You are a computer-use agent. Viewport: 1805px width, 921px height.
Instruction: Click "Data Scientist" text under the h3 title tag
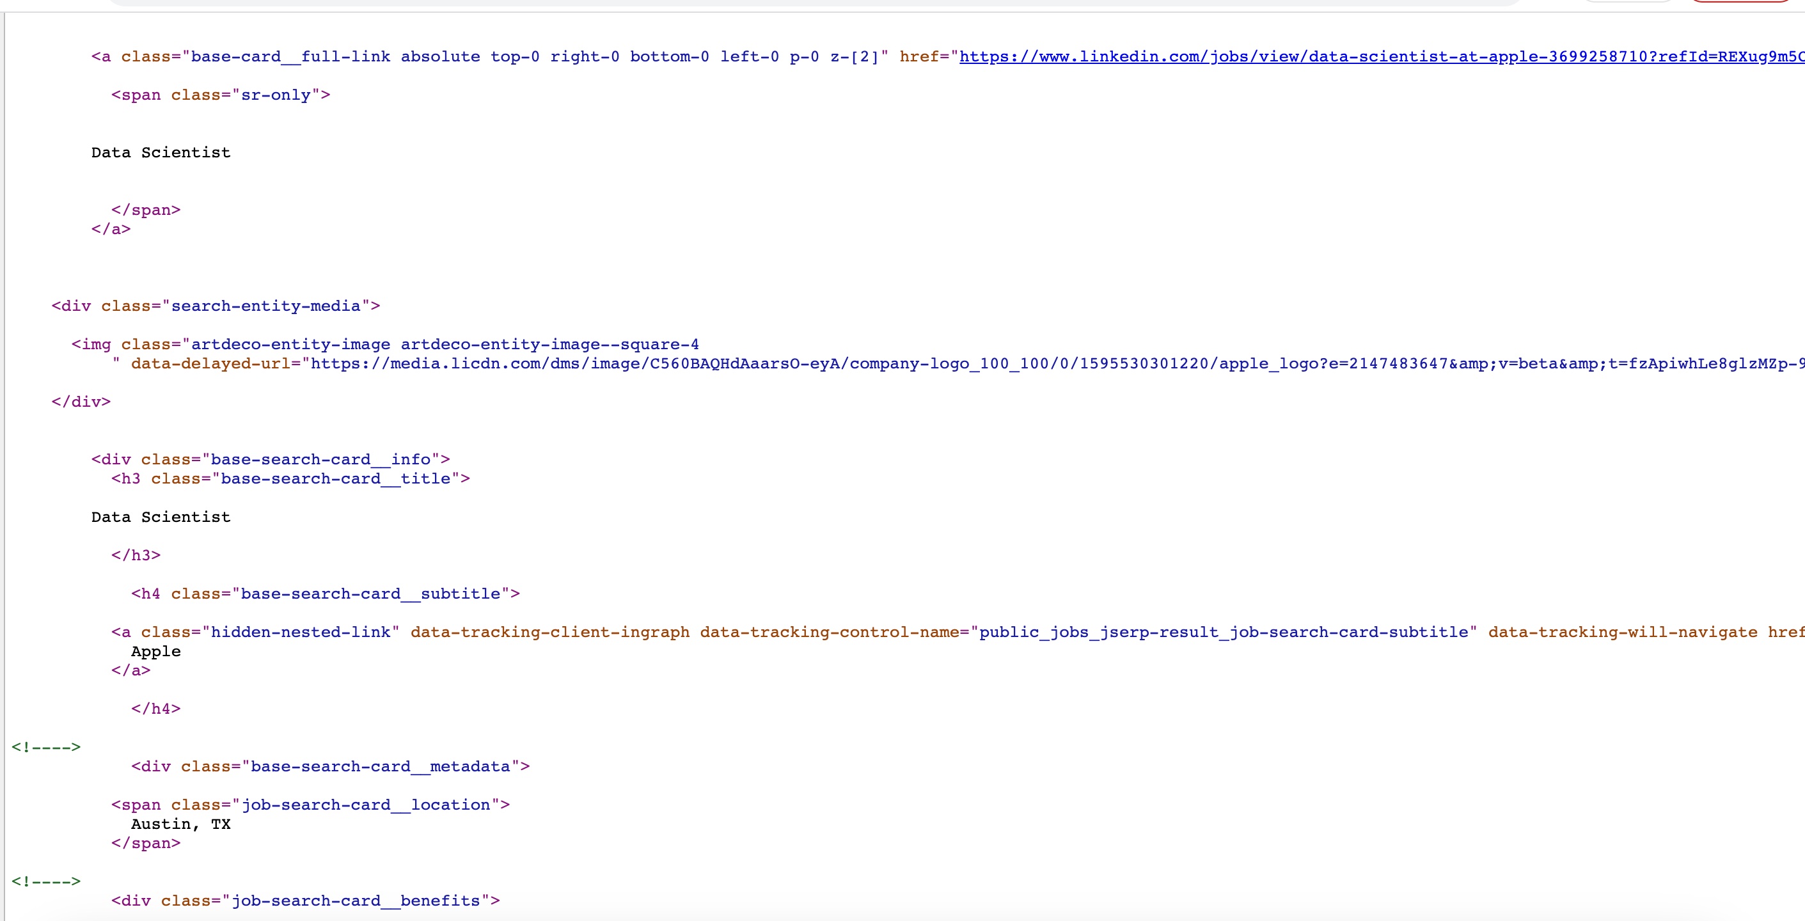point(161,517)
